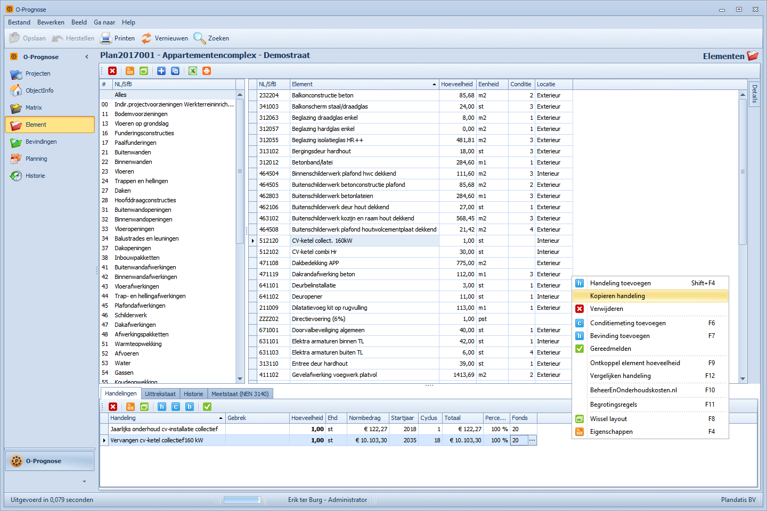Open the Bewerken menu
Screen dimensions: 767x511
tap(51, 22)
